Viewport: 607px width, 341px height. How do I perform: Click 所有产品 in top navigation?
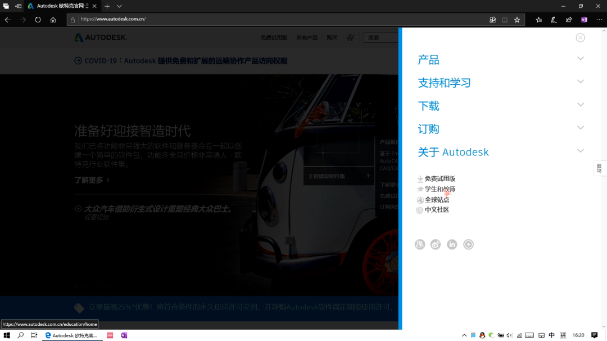click(x=307, y=38)
